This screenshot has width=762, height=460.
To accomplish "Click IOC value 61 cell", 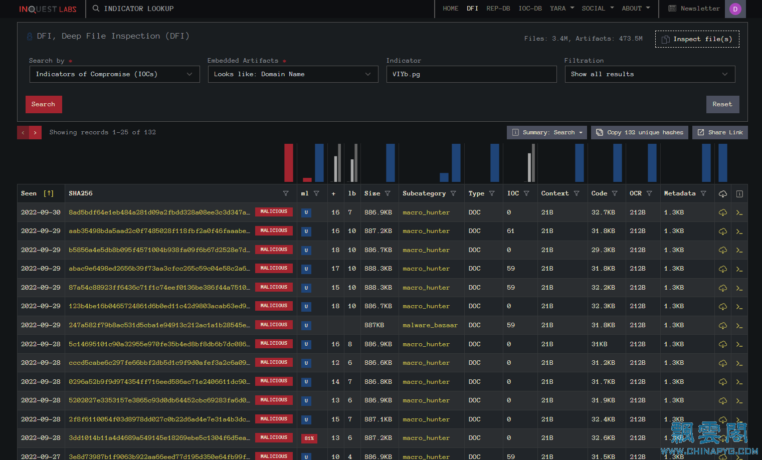I will pos(511,231).
